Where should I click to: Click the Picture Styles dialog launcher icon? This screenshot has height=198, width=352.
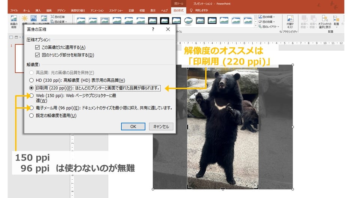pos(280,32)
